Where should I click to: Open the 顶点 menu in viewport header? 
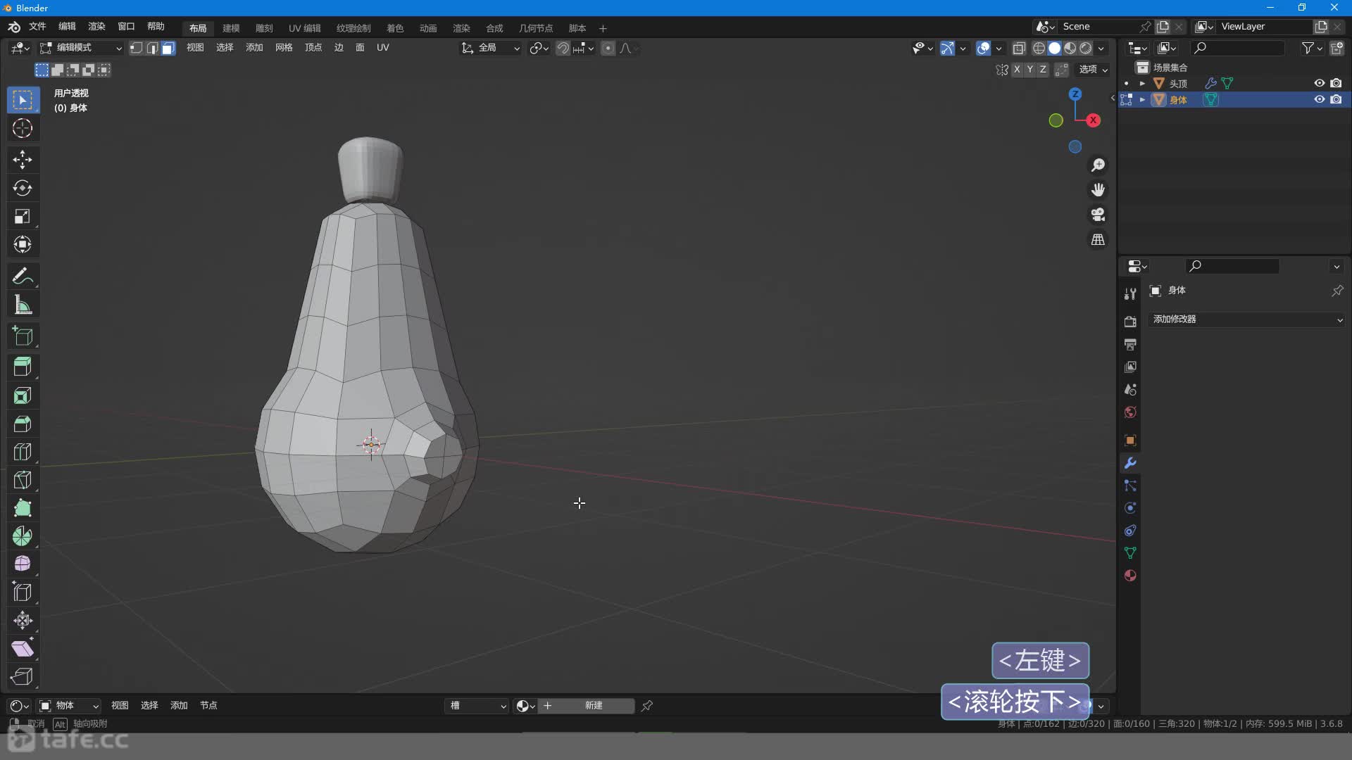pos(313,48)
